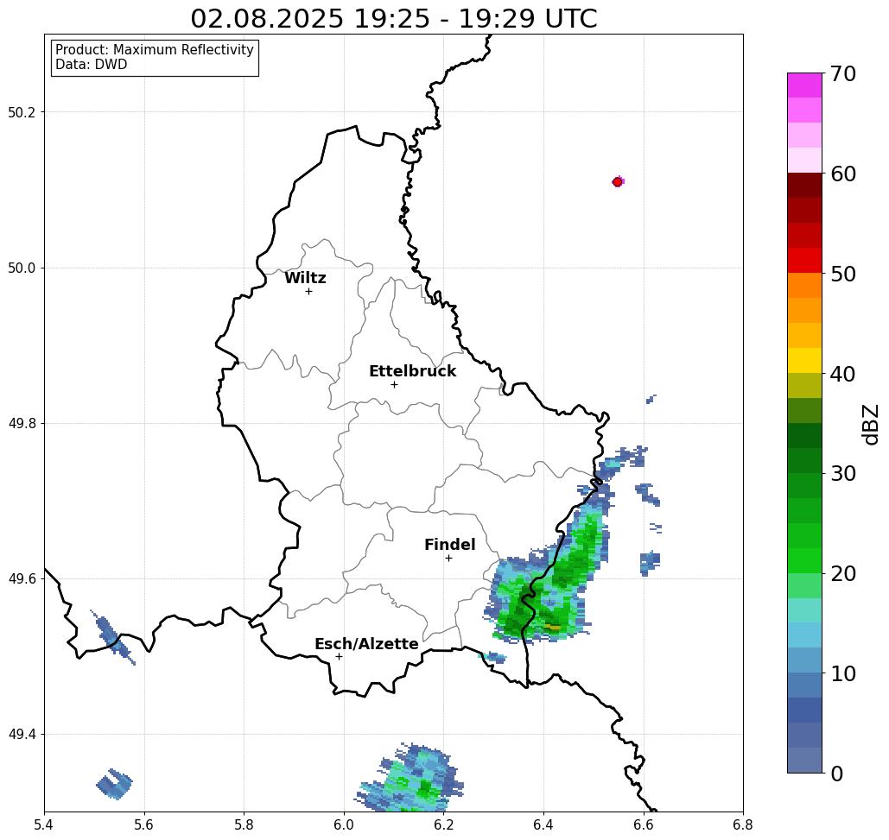889x840 pixels.
Task: Click the 10 label on the colorbar
Action: pos(843,673)
